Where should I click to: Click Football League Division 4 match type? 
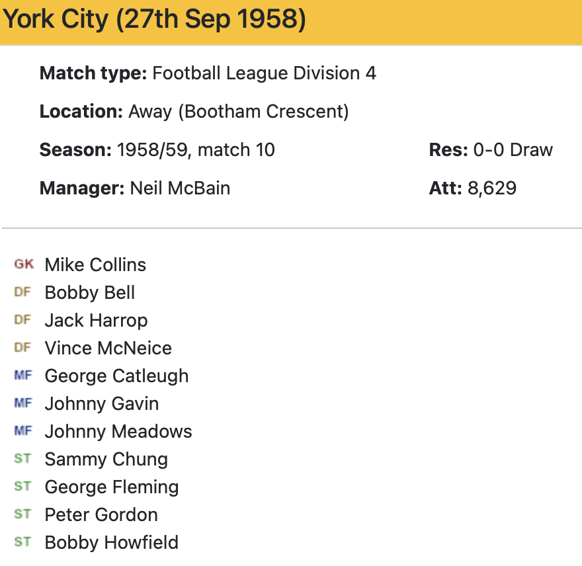tap(264, 73)
